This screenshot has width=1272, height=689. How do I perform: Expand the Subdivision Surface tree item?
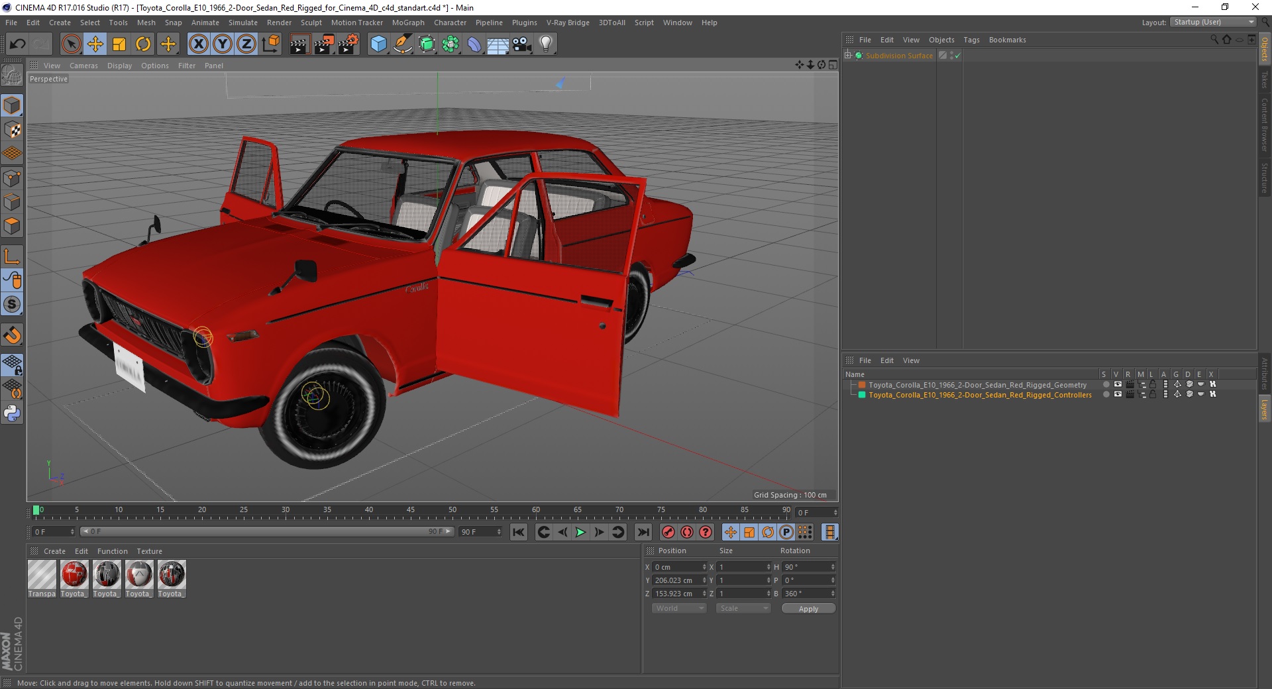pos(848,56)
